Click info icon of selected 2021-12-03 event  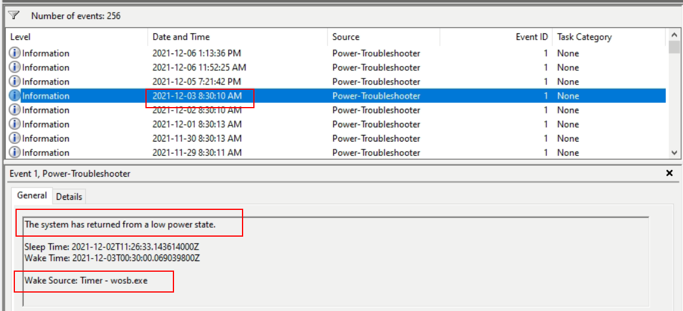pos(15,96)
